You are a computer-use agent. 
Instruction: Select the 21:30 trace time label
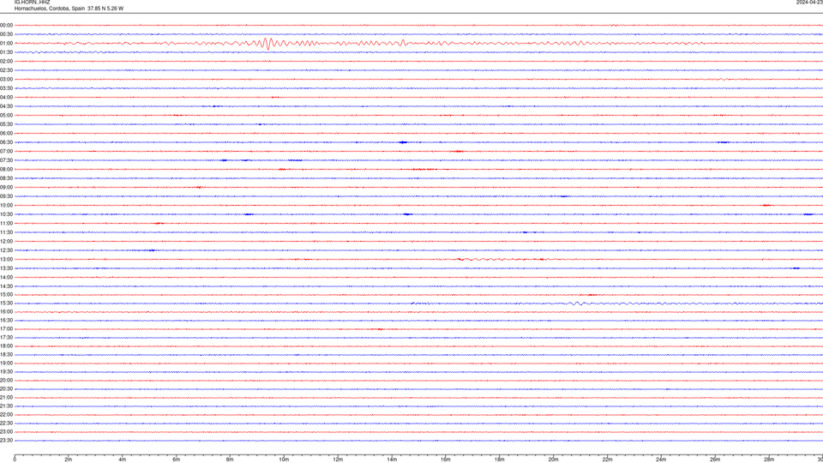6,406
